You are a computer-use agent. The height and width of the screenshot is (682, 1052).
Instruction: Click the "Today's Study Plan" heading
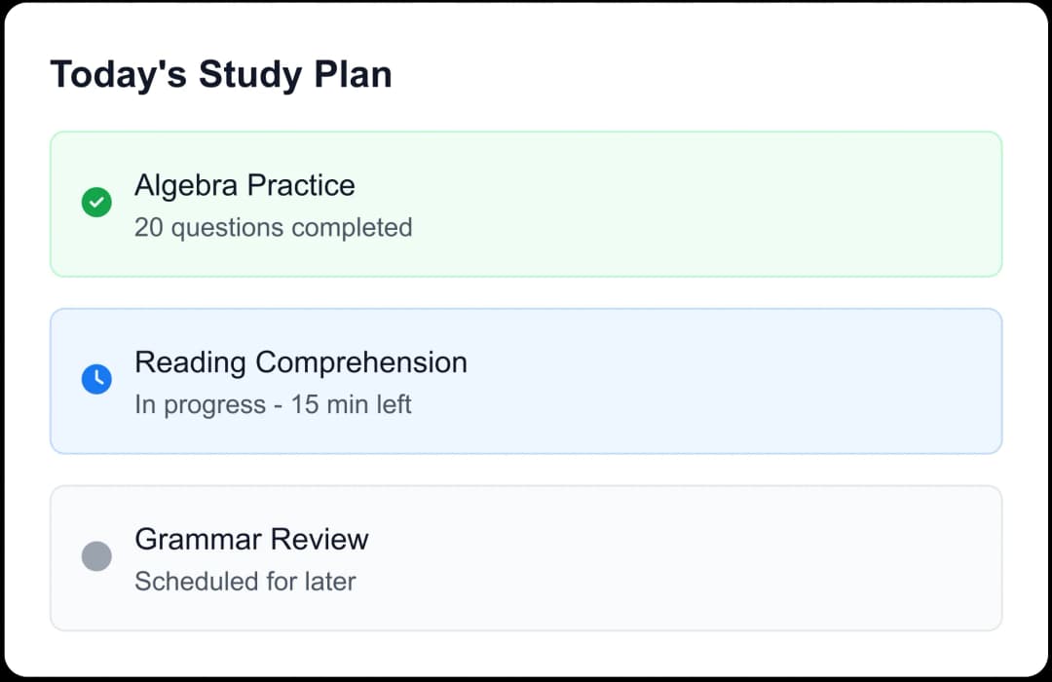(x=221, y=75)
